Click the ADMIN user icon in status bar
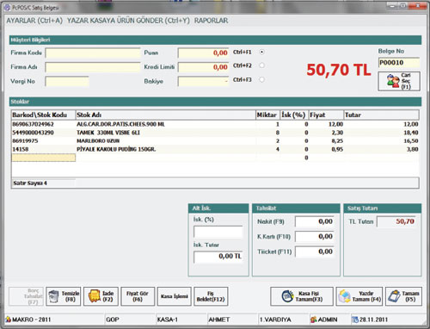The image size is (430, 329). pyautogui.click(x=314, y=320)
